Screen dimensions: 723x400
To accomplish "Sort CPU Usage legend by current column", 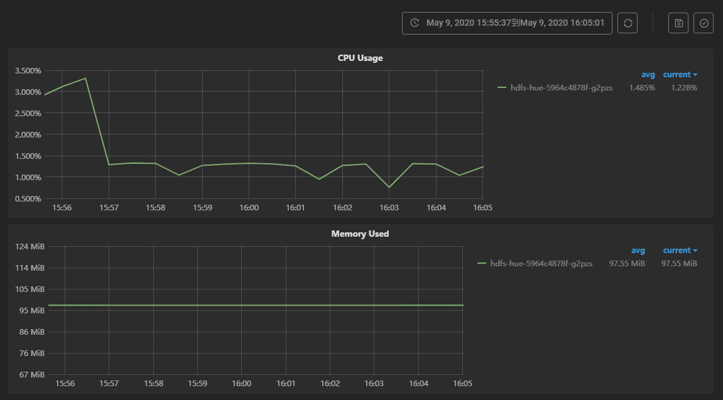I will (680, 75).
